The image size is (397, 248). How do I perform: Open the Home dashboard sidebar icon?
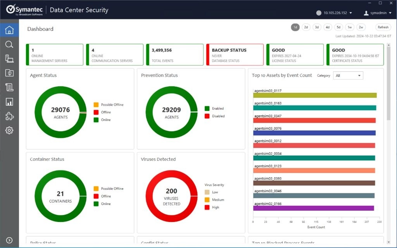[9, 30]
